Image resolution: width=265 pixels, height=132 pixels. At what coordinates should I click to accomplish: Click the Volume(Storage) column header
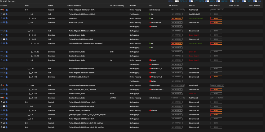tap(117, 6)
